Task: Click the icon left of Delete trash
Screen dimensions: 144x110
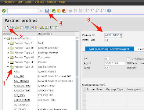Action: click(22, 28)
